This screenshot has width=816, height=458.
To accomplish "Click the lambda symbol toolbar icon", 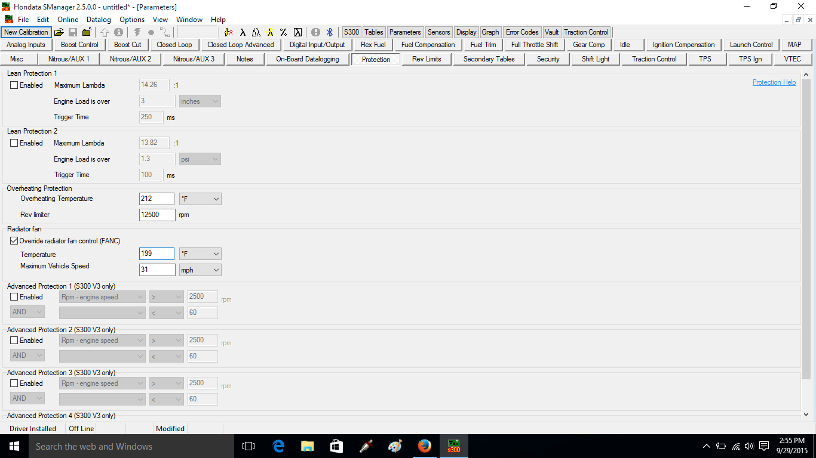I will pos(243,32).
